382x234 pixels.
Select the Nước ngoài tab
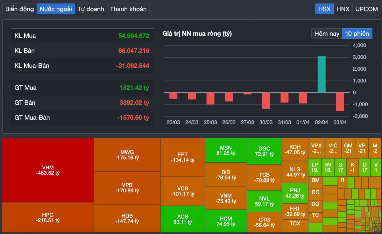(56, 9)
